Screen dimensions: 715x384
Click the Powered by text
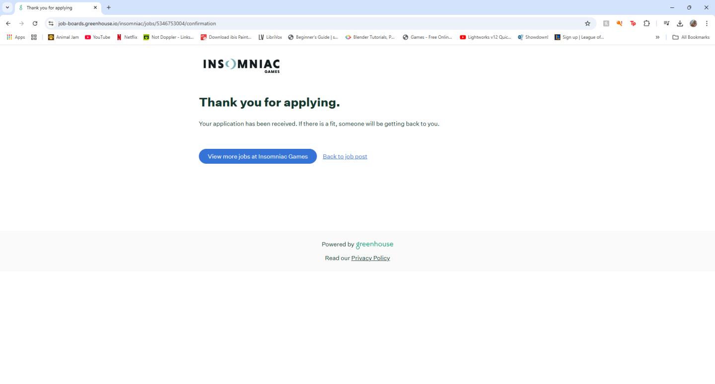(338, 244)
